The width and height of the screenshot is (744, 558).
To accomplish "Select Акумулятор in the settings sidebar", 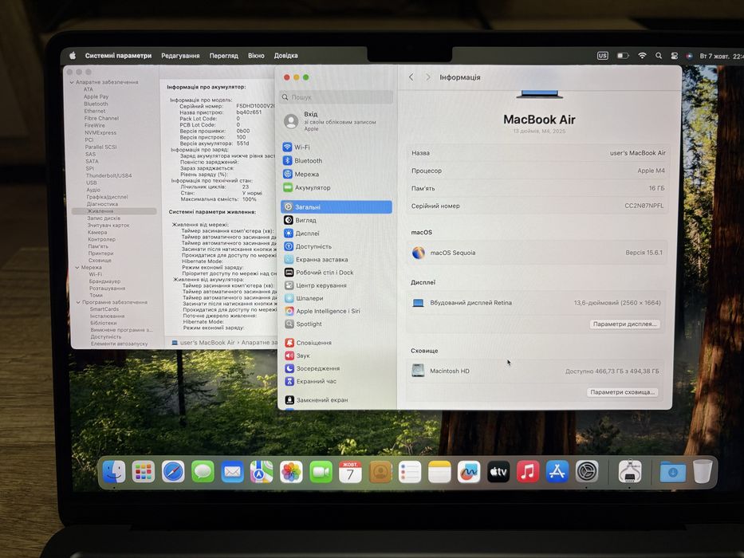I will (336, 187).
